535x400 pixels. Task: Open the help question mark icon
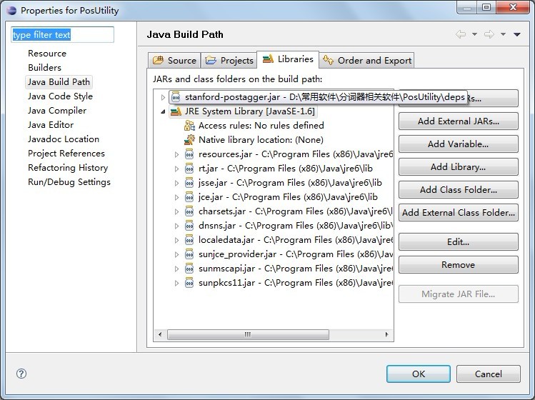point(21,374)
